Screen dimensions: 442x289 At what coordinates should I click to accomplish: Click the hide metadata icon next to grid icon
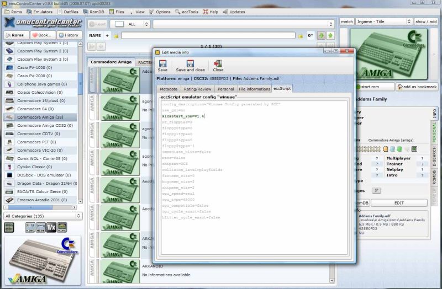click(30, 227)
